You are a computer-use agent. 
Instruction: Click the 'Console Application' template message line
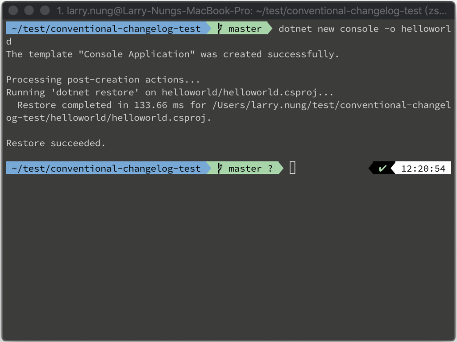pos(173,54)
